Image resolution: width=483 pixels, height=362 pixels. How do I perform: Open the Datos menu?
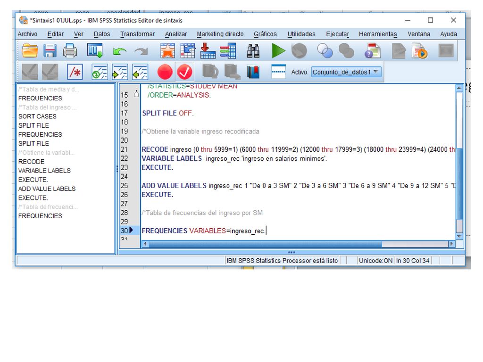pyautogui.click(x=102, y=34)
